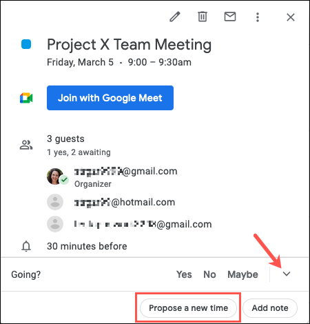Expand the RSVP options chevron
The height and width of the screenshot is (324, 310).
(x=287, y=274)
